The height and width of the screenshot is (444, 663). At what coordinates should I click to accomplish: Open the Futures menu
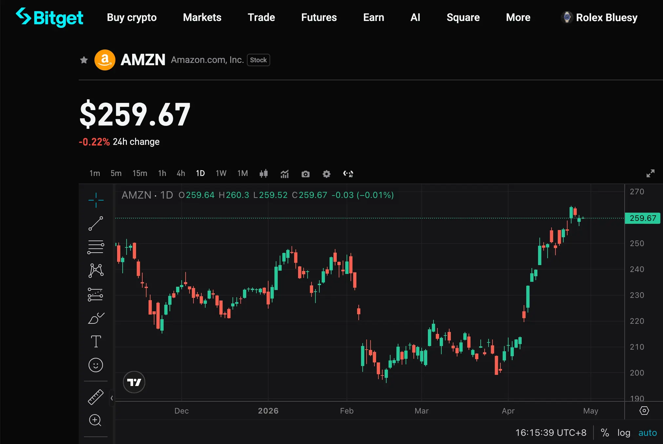pos(319,17)
